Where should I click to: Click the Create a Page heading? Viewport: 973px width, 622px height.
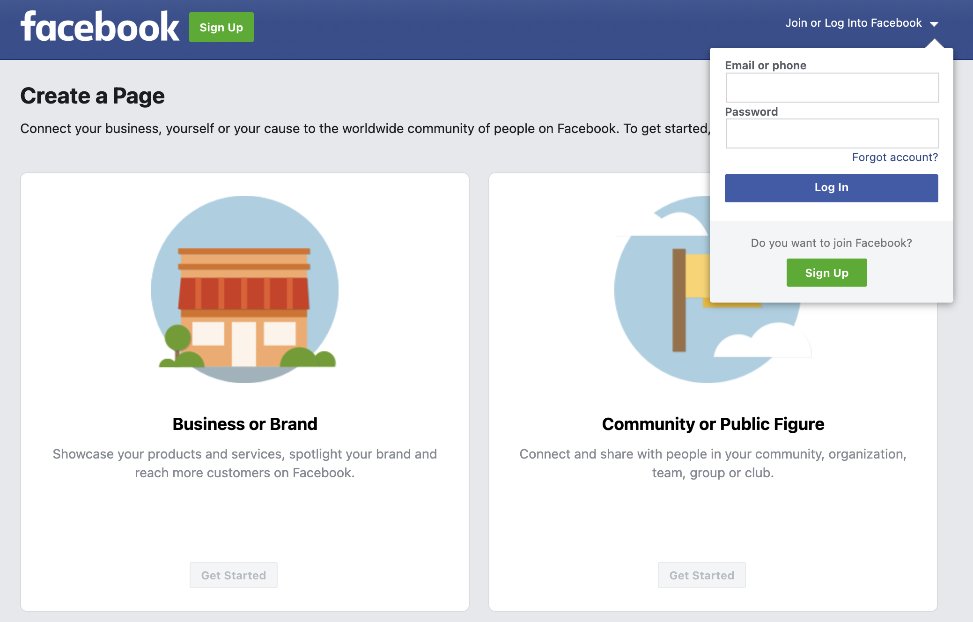92,96
